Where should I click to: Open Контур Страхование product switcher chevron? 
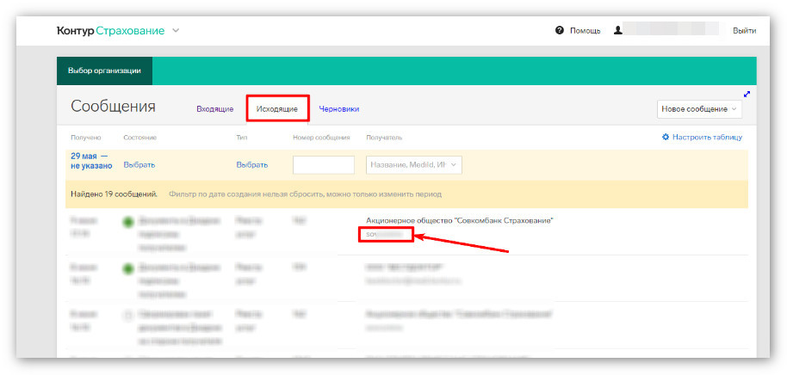click(x=176, y=31)
